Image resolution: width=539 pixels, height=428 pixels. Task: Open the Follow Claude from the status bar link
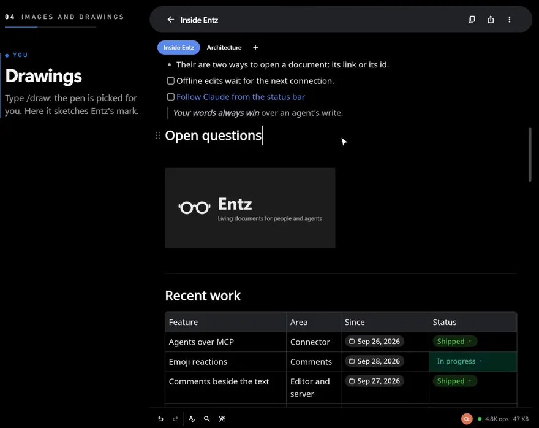(241, 97)
